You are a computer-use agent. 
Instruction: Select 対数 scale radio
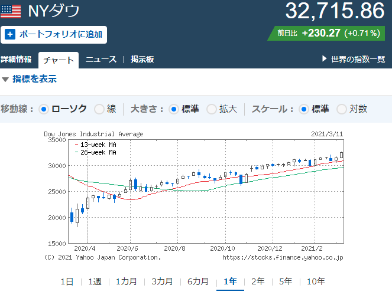coord(342,109)
